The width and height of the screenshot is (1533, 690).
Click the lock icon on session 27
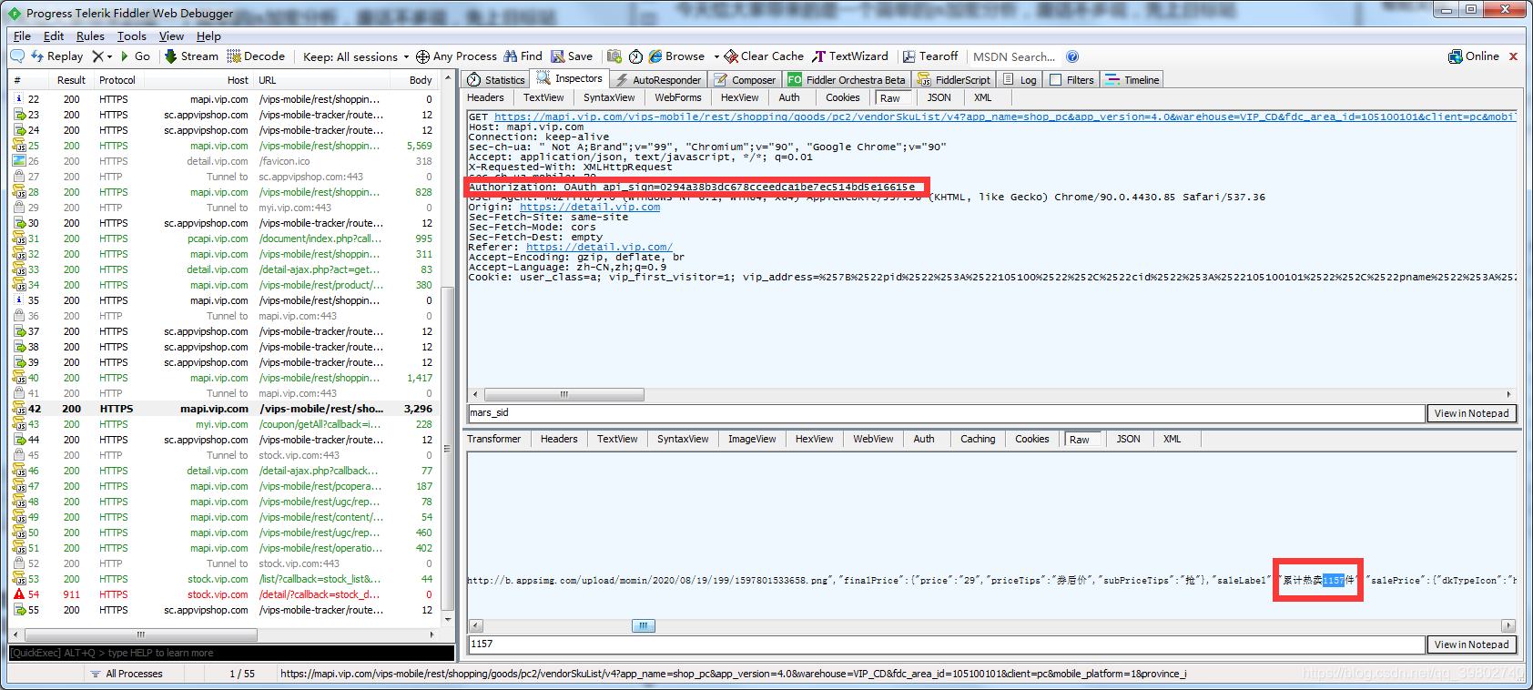click(19, 177)
